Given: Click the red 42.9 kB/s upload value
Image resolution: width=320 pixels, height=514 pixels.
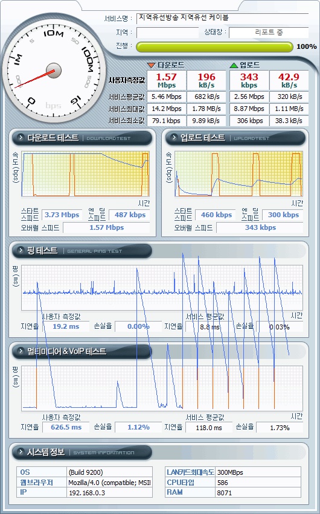Looking at the screenshot, I should (289, 80).
